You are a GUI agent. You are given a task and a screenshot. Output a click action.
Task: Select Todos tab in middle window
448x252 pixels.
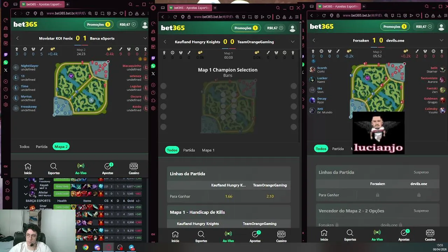tap(172, 150)
